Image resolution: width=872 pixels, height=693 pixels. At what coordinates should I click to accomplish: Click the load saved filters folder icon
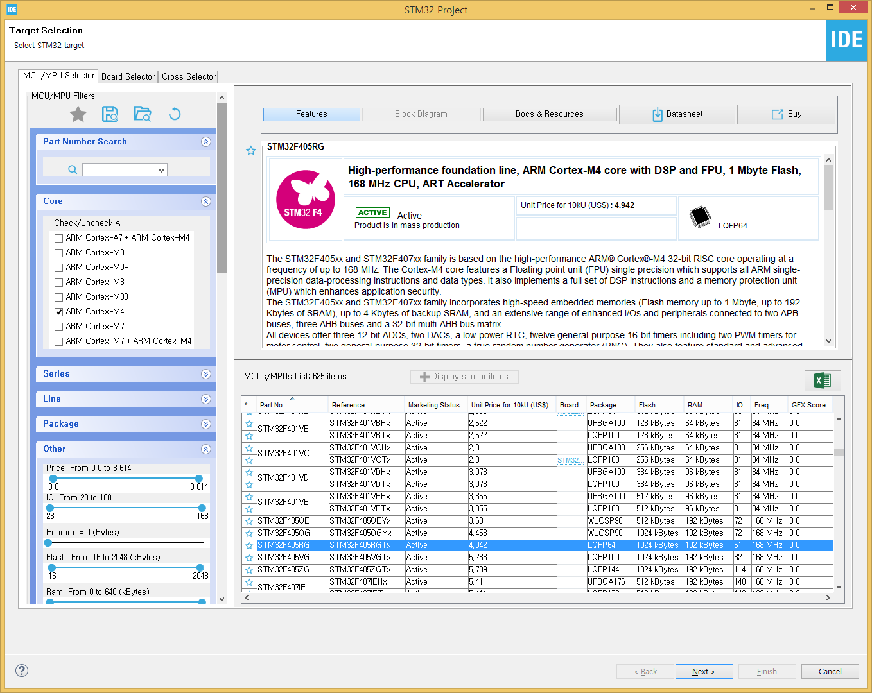point(143,114)
